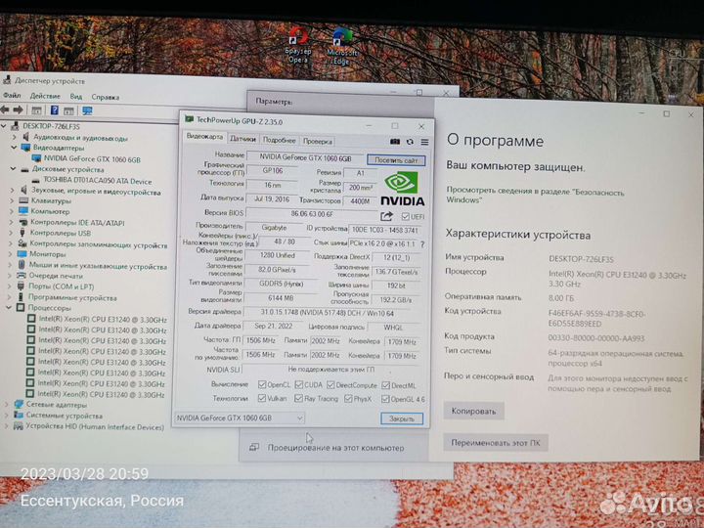Select Системные устройства in device tree
Image resolution: width=704 pixels, height=528 pixels.
59,416
